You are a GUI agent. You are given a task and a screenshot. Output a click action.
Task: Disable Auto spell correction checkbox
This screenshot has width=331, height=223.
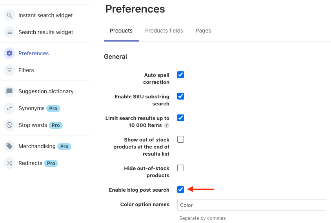180,75
